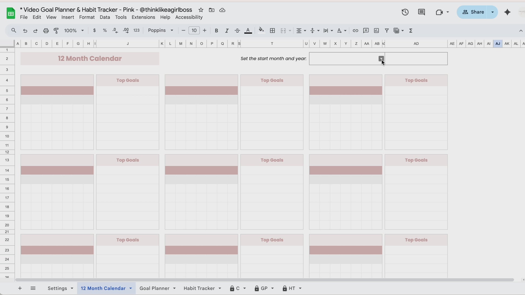Open version history clock icon
The width and height of the screenshot is (525, 295).
coord(405,12)
